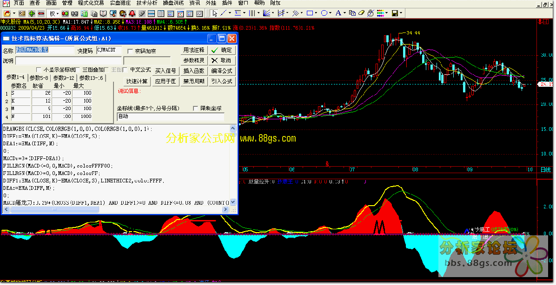Click the 引入公式 button
Image resolution: width=556 pixels, height=285 pixels.
click(x=222, y=81)
